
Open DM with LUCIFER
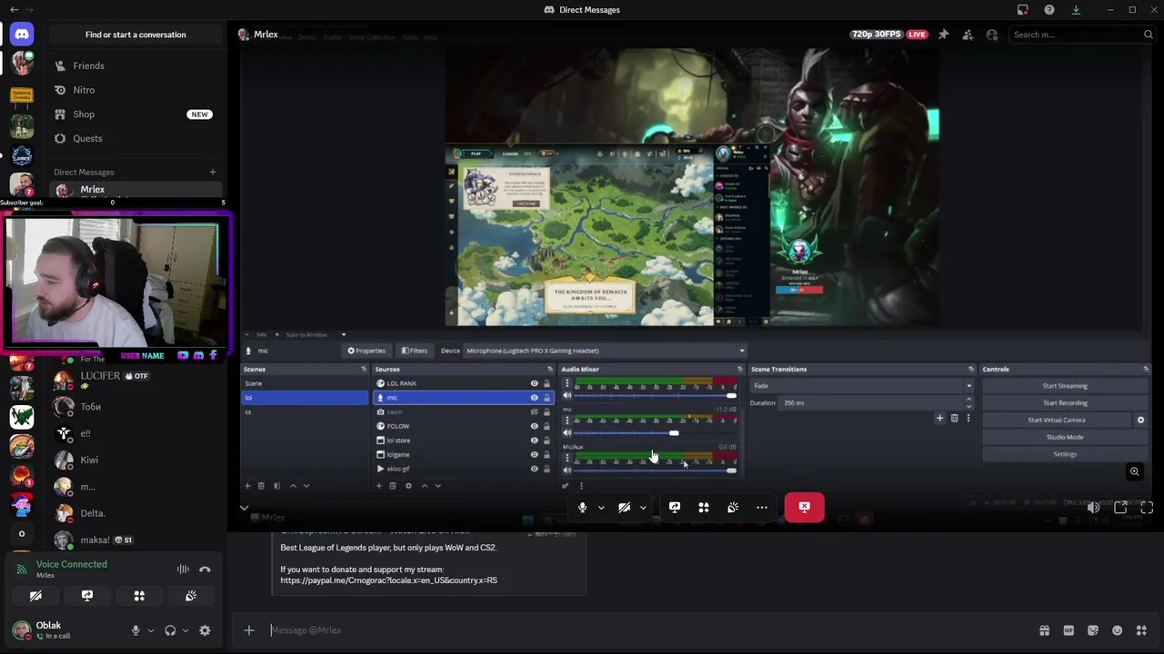135,379
